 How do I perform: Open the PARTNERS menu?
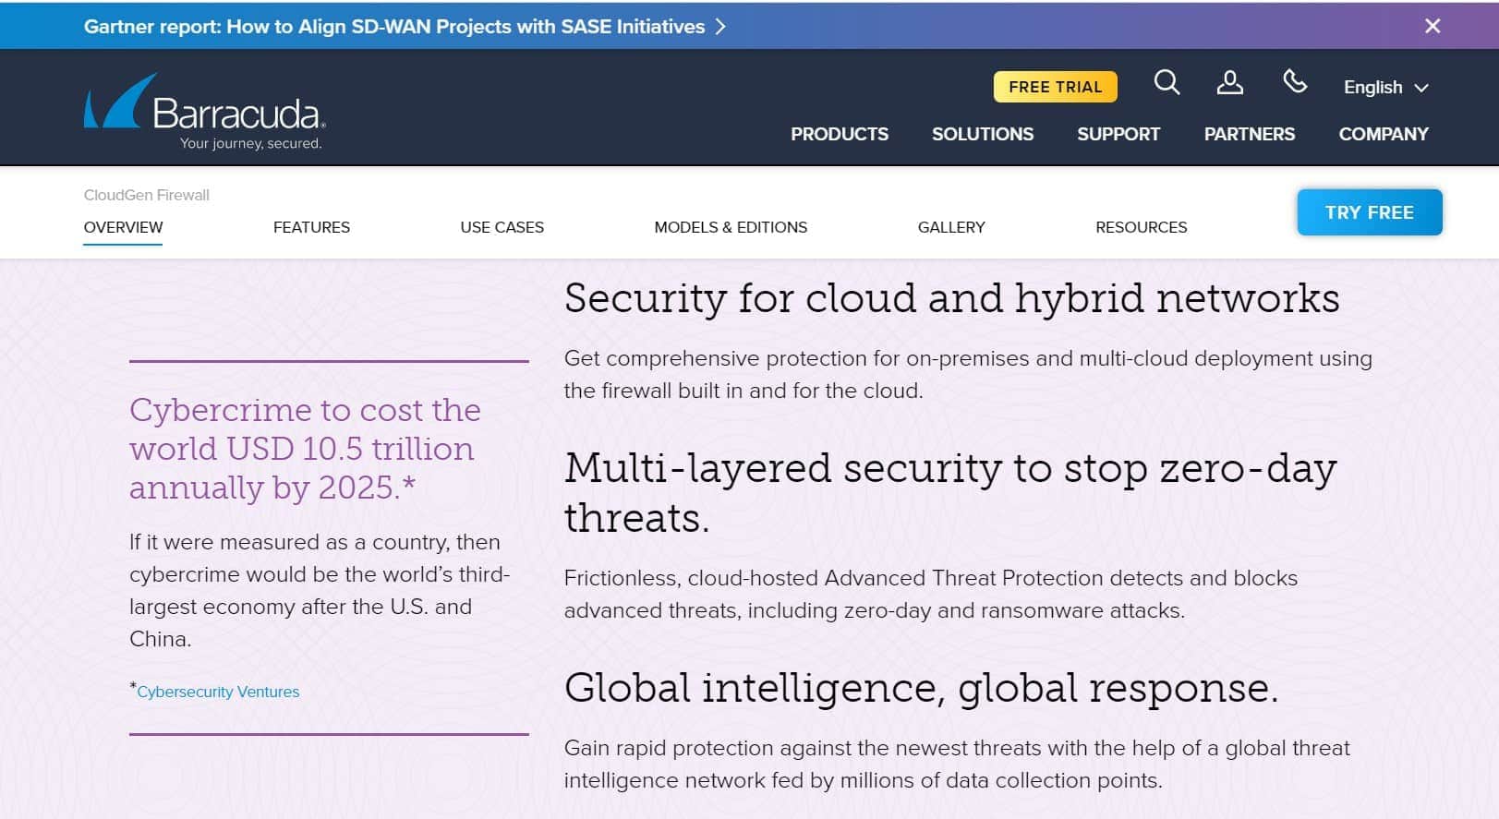1250,134
